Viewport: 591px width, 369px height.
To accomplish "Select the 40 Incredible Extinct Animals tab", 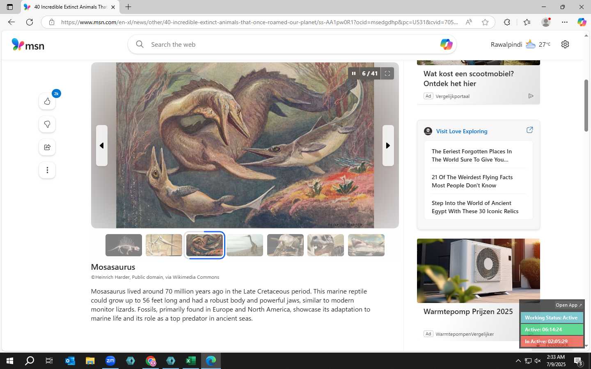I will pos(70,7).
